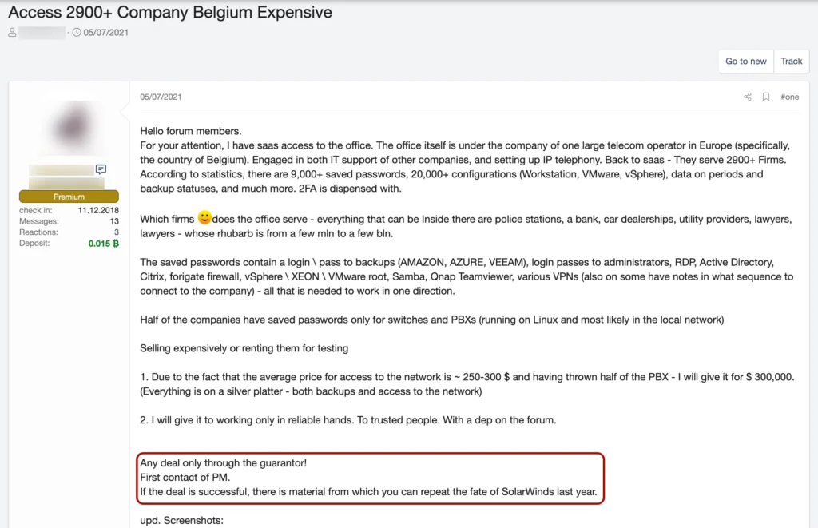Screen dimensions: 818x528
Task: Click the Reactions count in user stats
Action: click(115, 232)
